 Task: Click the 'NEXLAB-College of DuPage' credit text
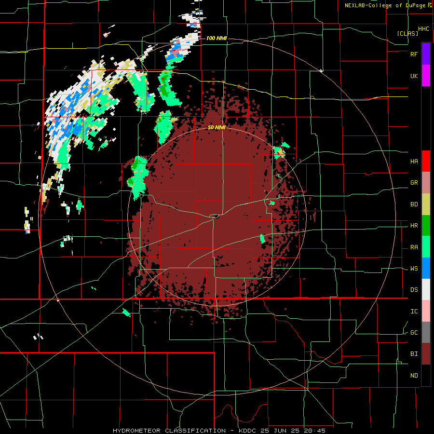(x=385, y=5)
